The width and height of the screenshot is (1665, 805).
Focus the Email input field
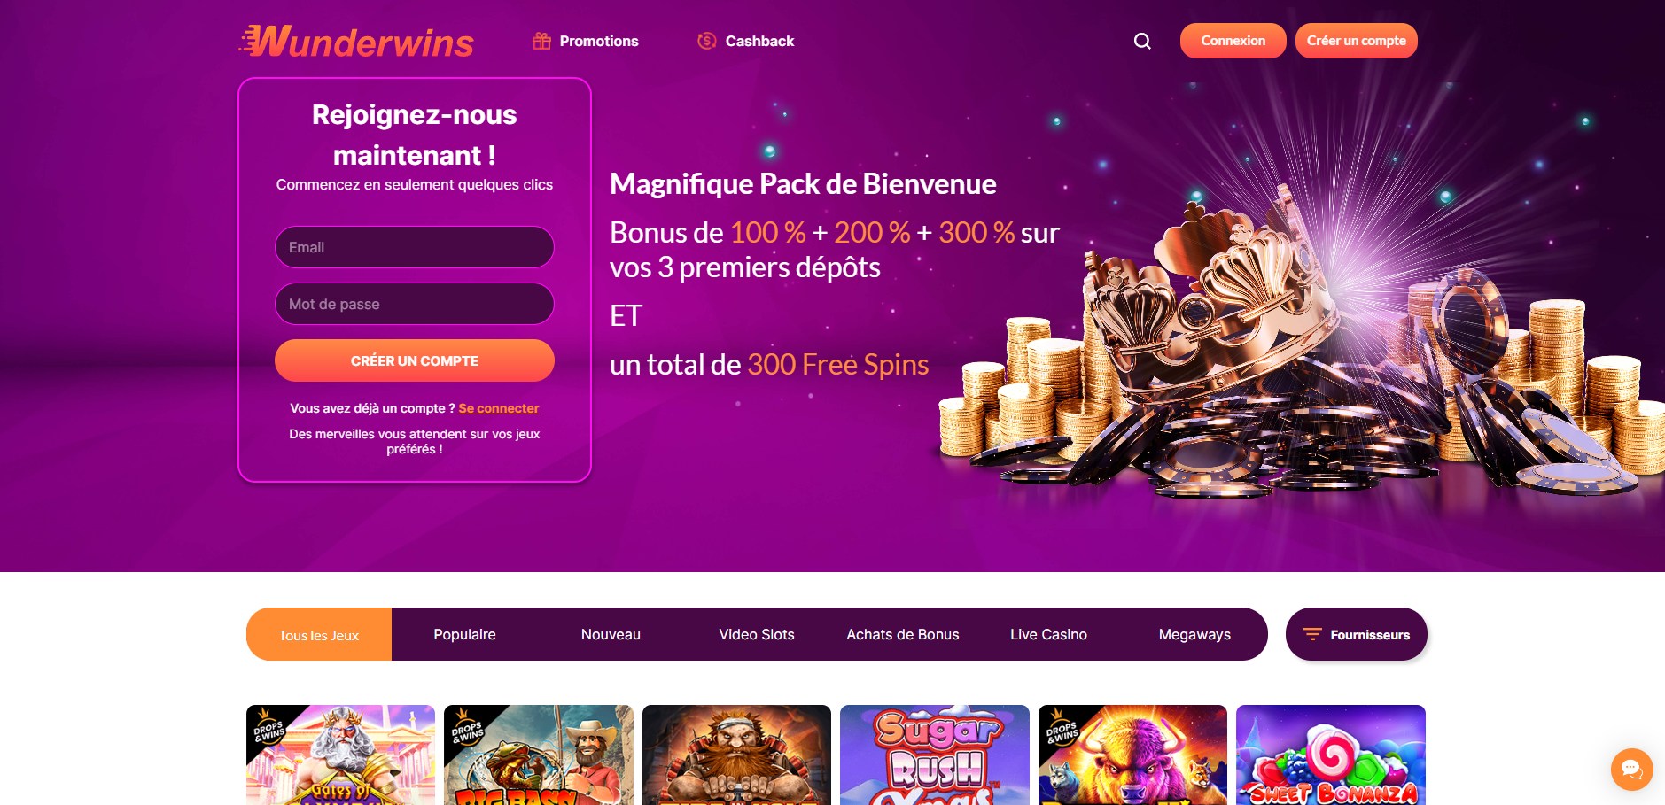click(x=415, y=247)
